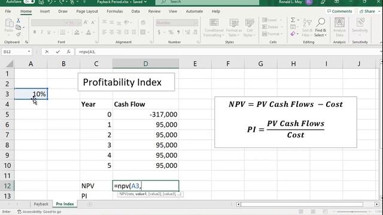The height and width of the screenshot is (215, 383).
Task: Click Increase Decimal icon
Action: pos(188,32)
